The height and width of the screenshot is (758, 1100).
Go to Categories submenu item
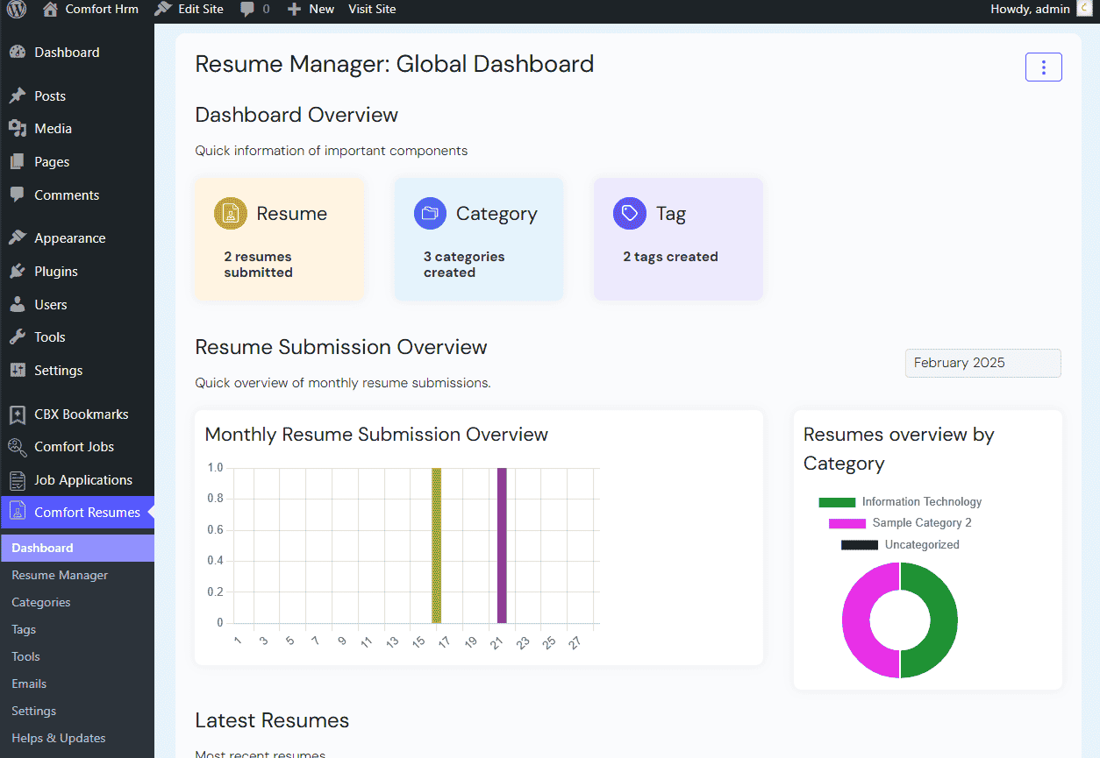[x=41, y=603]
